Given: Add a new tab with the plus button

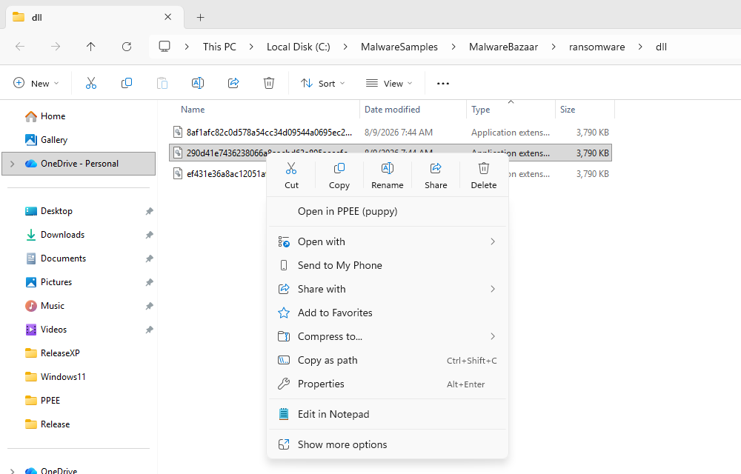Looking at the screenshot, I should click(x=200, y=18).
